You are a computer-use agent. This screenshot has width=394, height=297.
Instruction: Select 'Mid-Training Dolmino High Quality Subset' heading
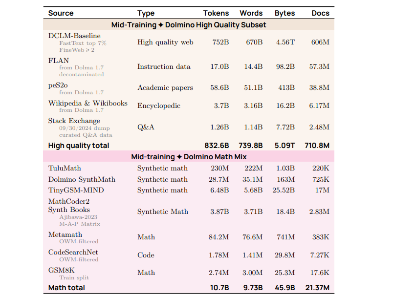click(189, 25)
